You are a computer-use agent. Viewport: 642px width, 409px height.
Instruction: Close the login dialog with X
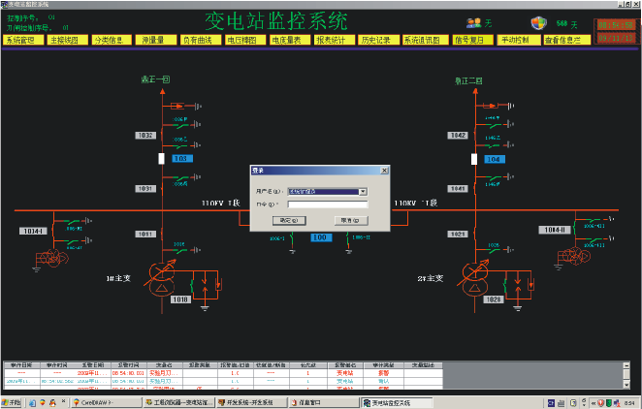(384, 170)
